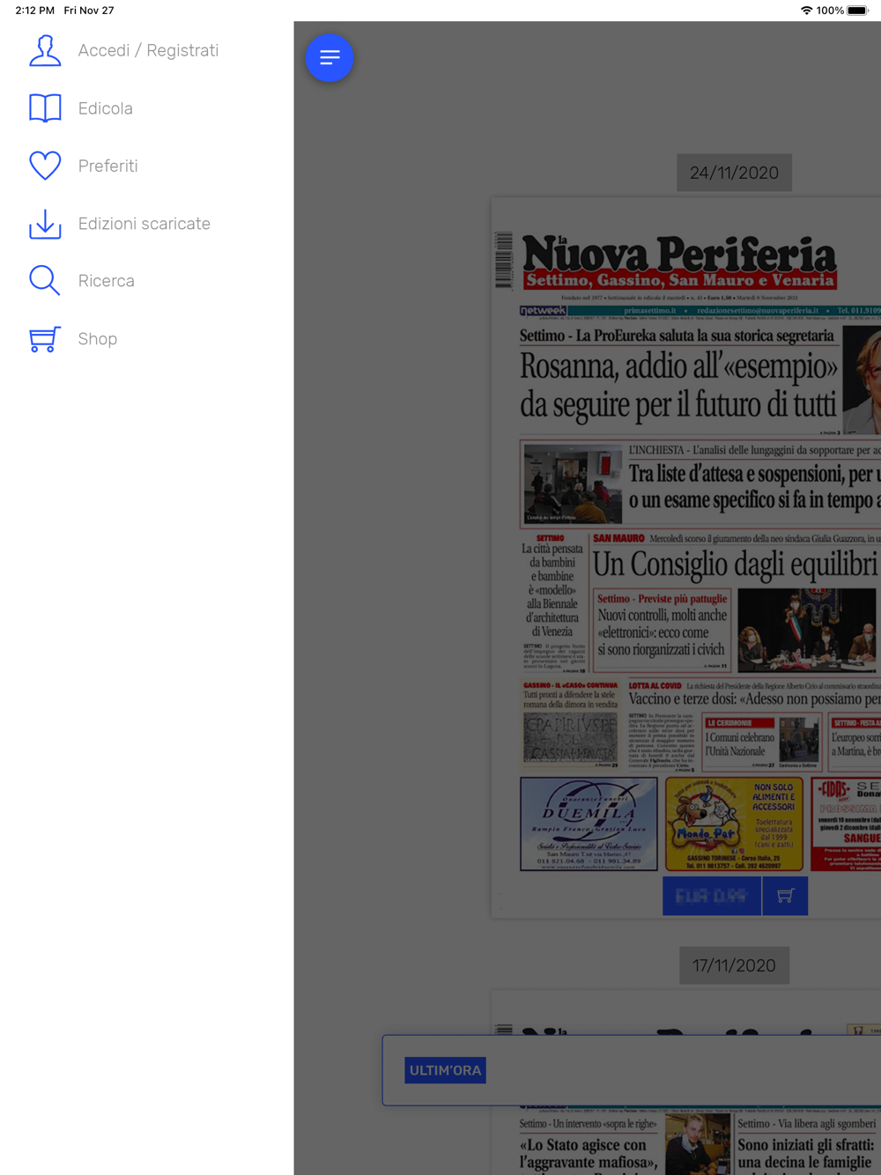This screenshot has height=1175, width=881.
Task: Toggle the blue hamburger menu button
Action: click(x=329, y=58)
